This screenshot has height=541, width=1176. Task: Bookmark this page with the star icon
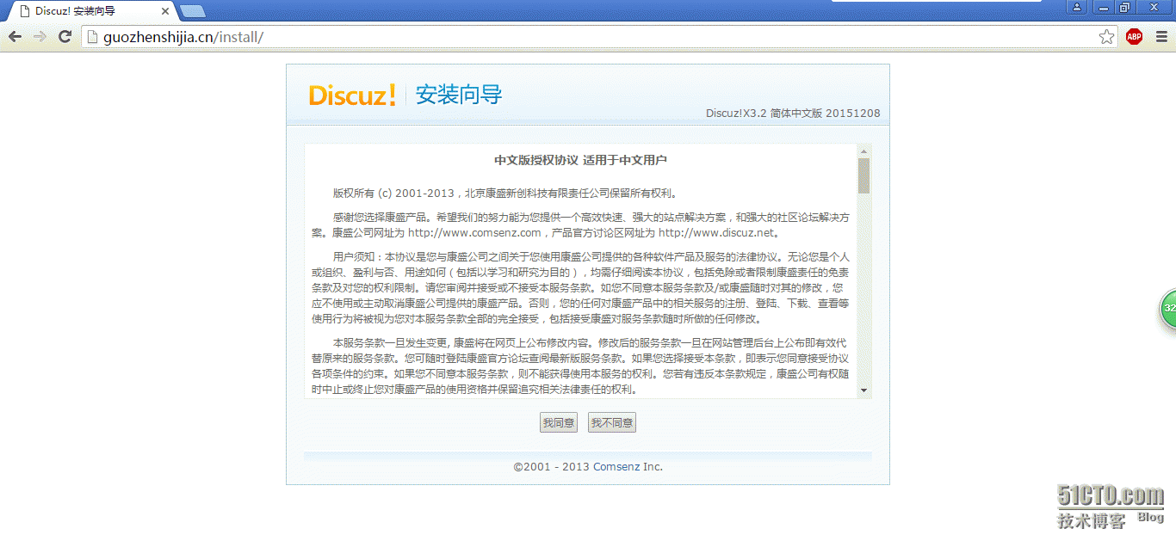[x=1106, y=36]
